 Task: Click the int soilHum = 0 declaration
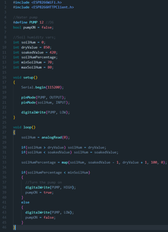click(29, 42)
